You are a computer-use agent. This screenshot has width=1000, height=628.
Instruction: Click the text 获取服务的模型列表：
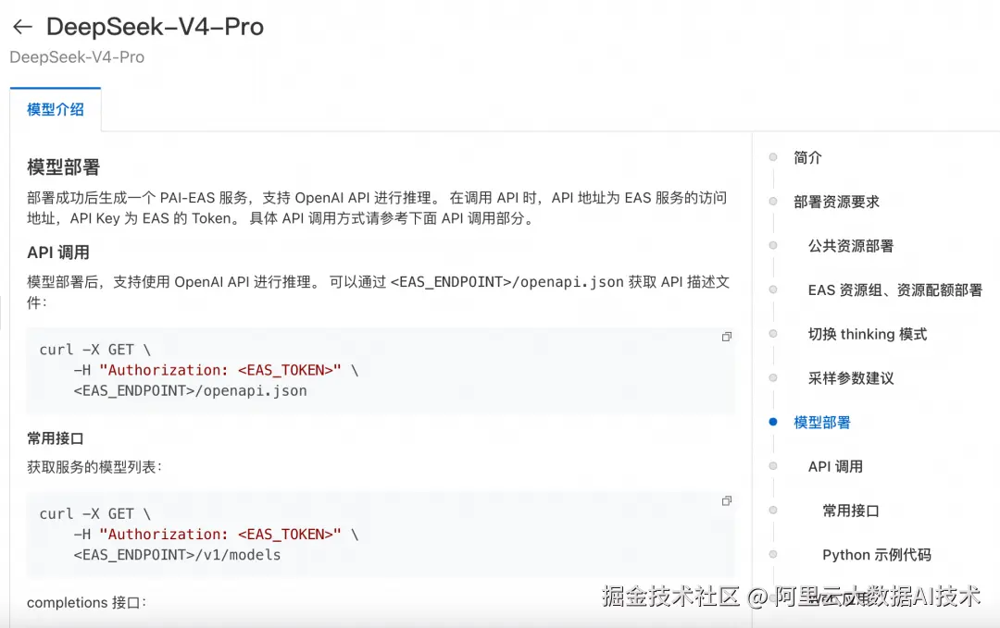(x=94, y=467)
